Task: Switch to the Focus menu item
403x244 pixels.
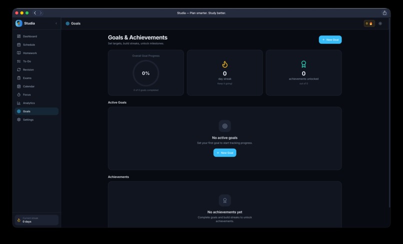Action: (37, 95)
